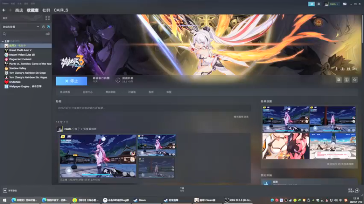This screenshot has width=364, height=204.
Task: Select Undertale in the library
Action: click(x=15, y=82)
